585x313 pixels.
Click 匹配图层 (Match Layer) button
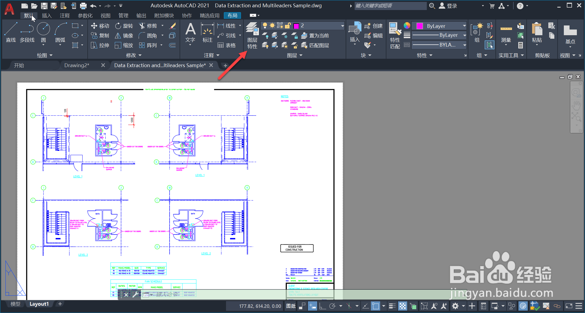coord(315,45)
